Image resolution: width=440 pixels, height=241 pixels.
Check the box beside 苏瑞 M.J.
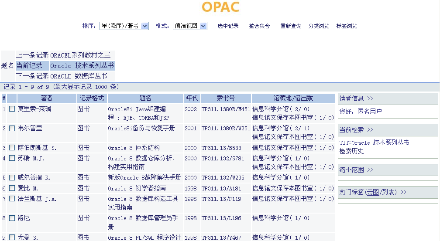(12, 158)
